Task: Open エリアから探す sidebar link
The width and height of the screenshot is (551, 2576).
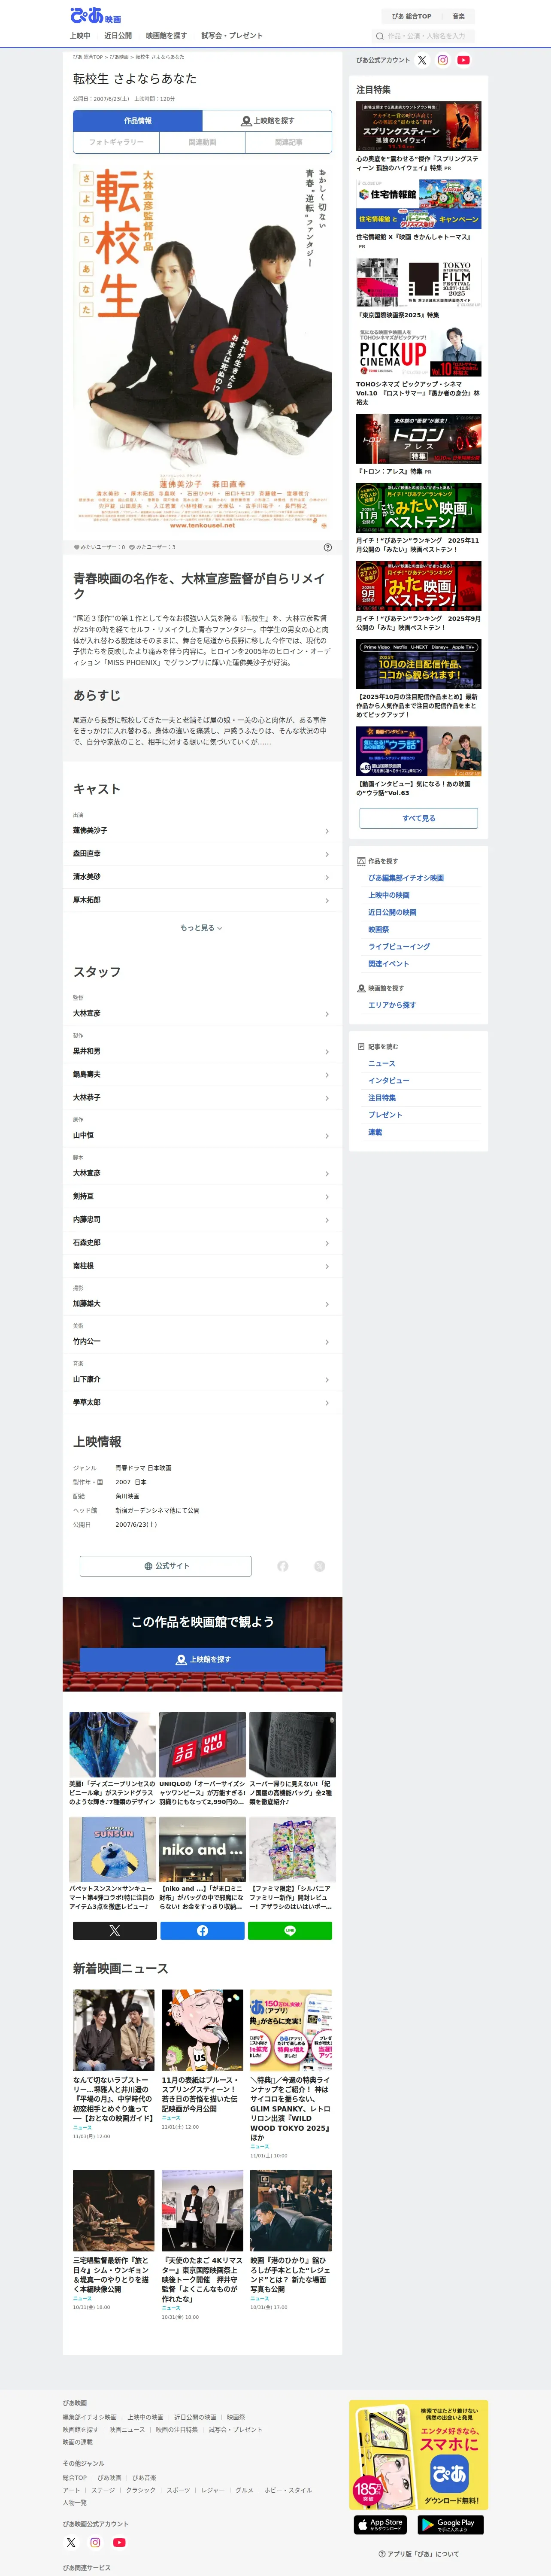Action: point(392,1004)
